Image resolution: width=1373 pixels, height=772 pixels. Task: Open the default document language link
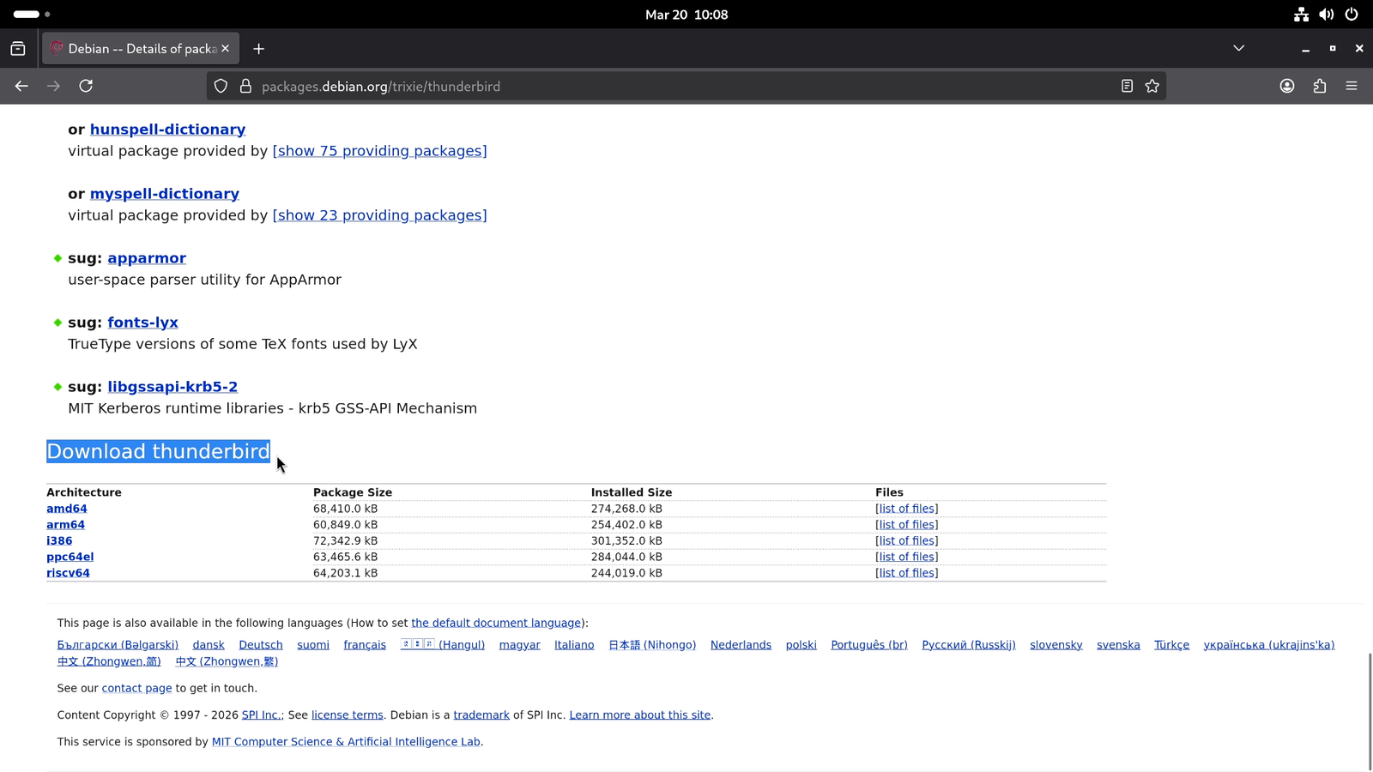(x=496, y=623)
